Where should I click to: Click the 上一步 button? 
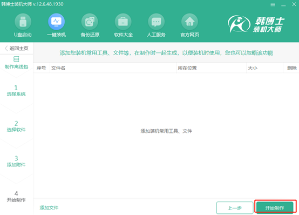click(235, 208)
